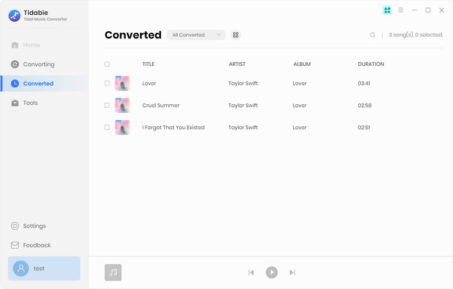Select the Cruel Summer title
Image resolution: width=453 pixels, height=289 pixels.
[161, 105]
